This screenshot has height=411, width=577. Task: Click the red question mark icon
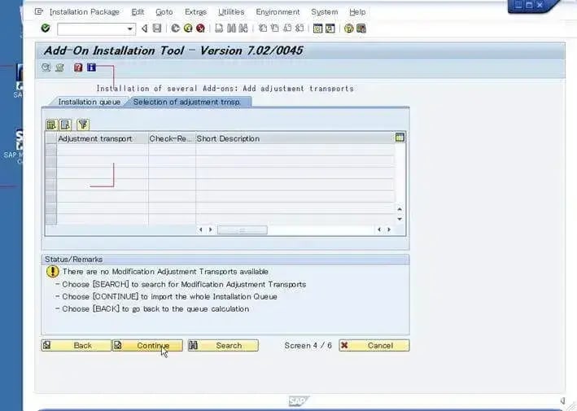[78, 68]
